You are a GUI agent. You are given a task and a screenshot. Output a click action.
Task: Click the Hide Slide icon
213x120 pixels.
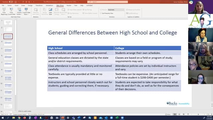click(x=50, y=11)
